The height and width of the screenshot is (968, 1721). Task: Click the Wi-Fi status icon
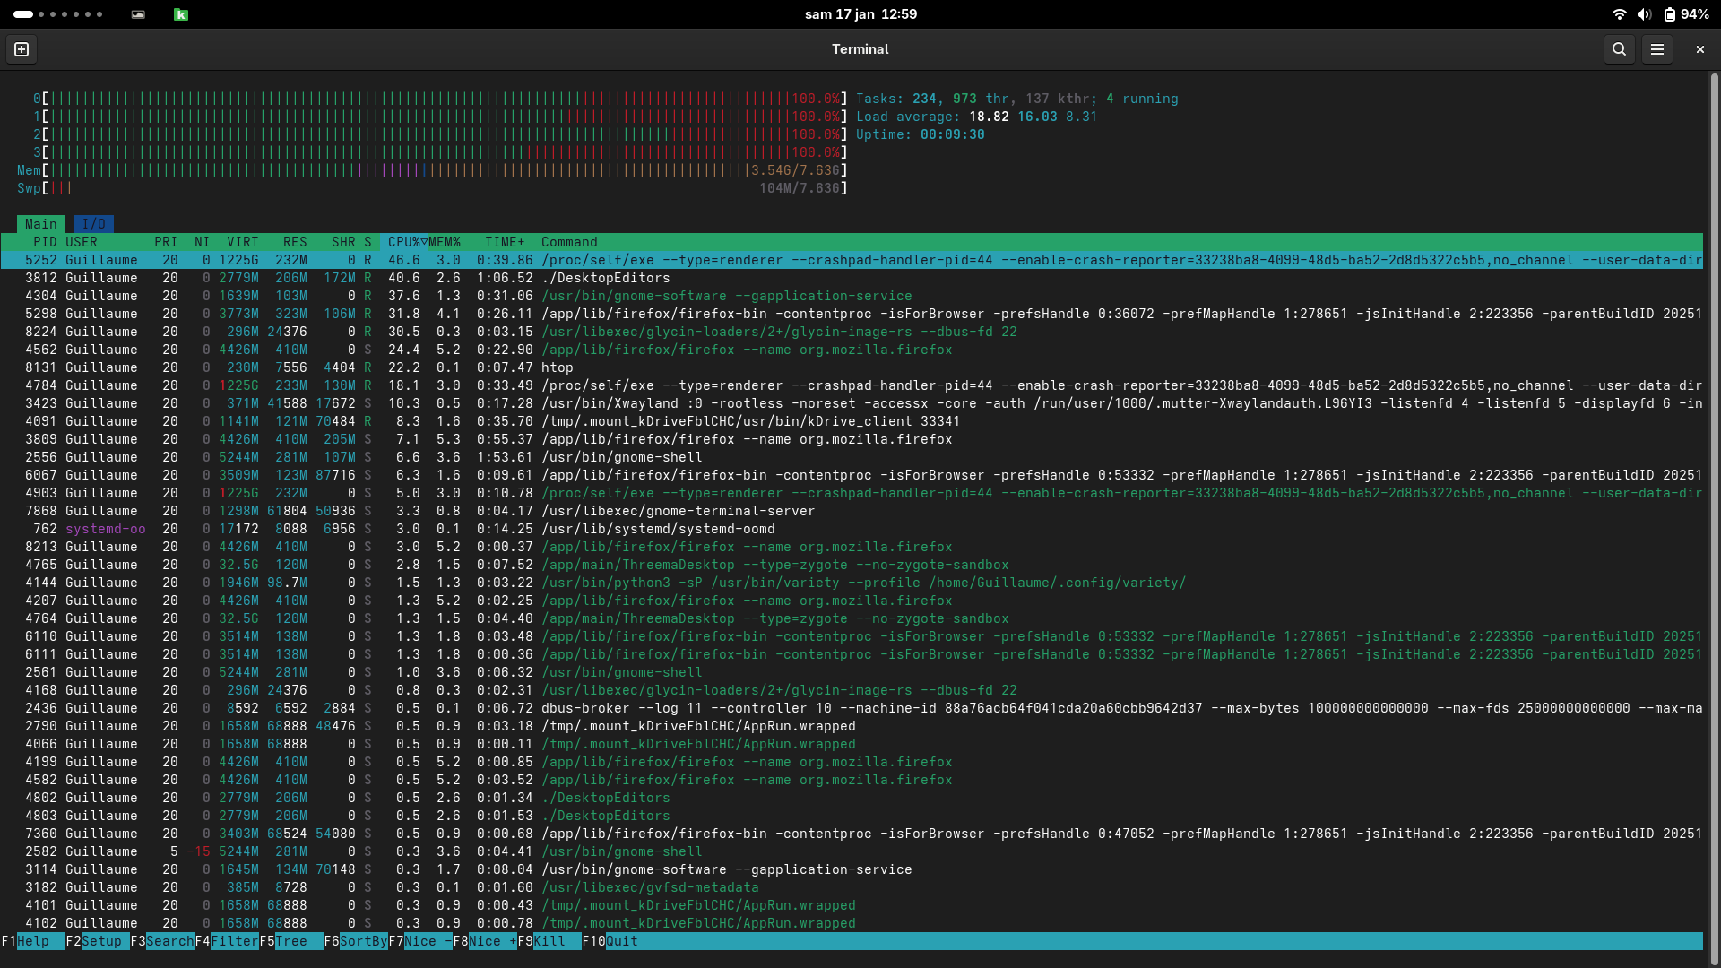[1619, 14]
